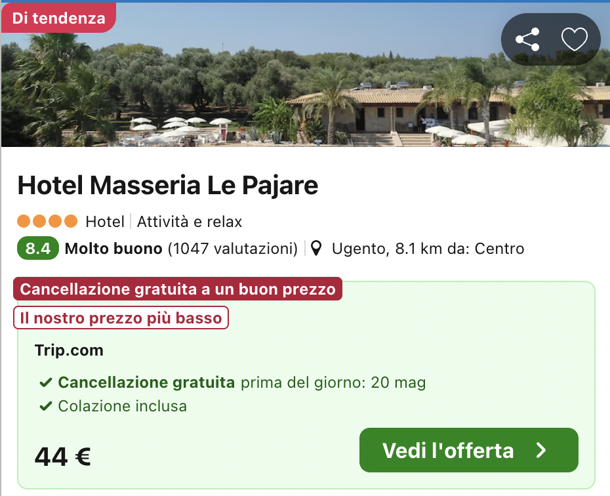Click the arrow chevron in Vedi l'offerta
610x496 pixels.
pyautogui.click(x=541, y=450)
